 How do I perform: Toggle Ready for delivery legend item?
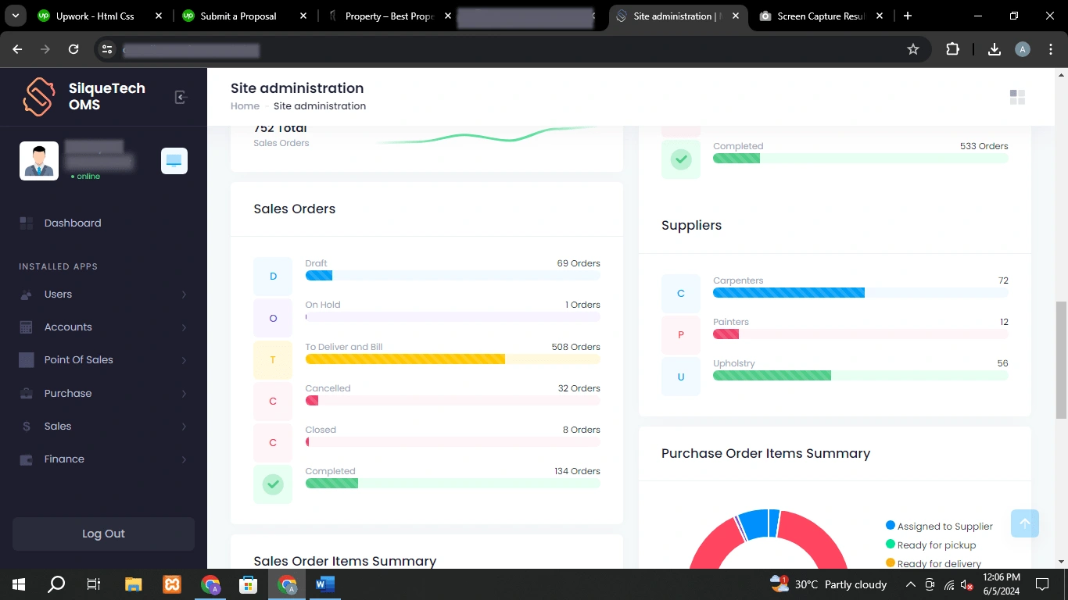point(932,563)
